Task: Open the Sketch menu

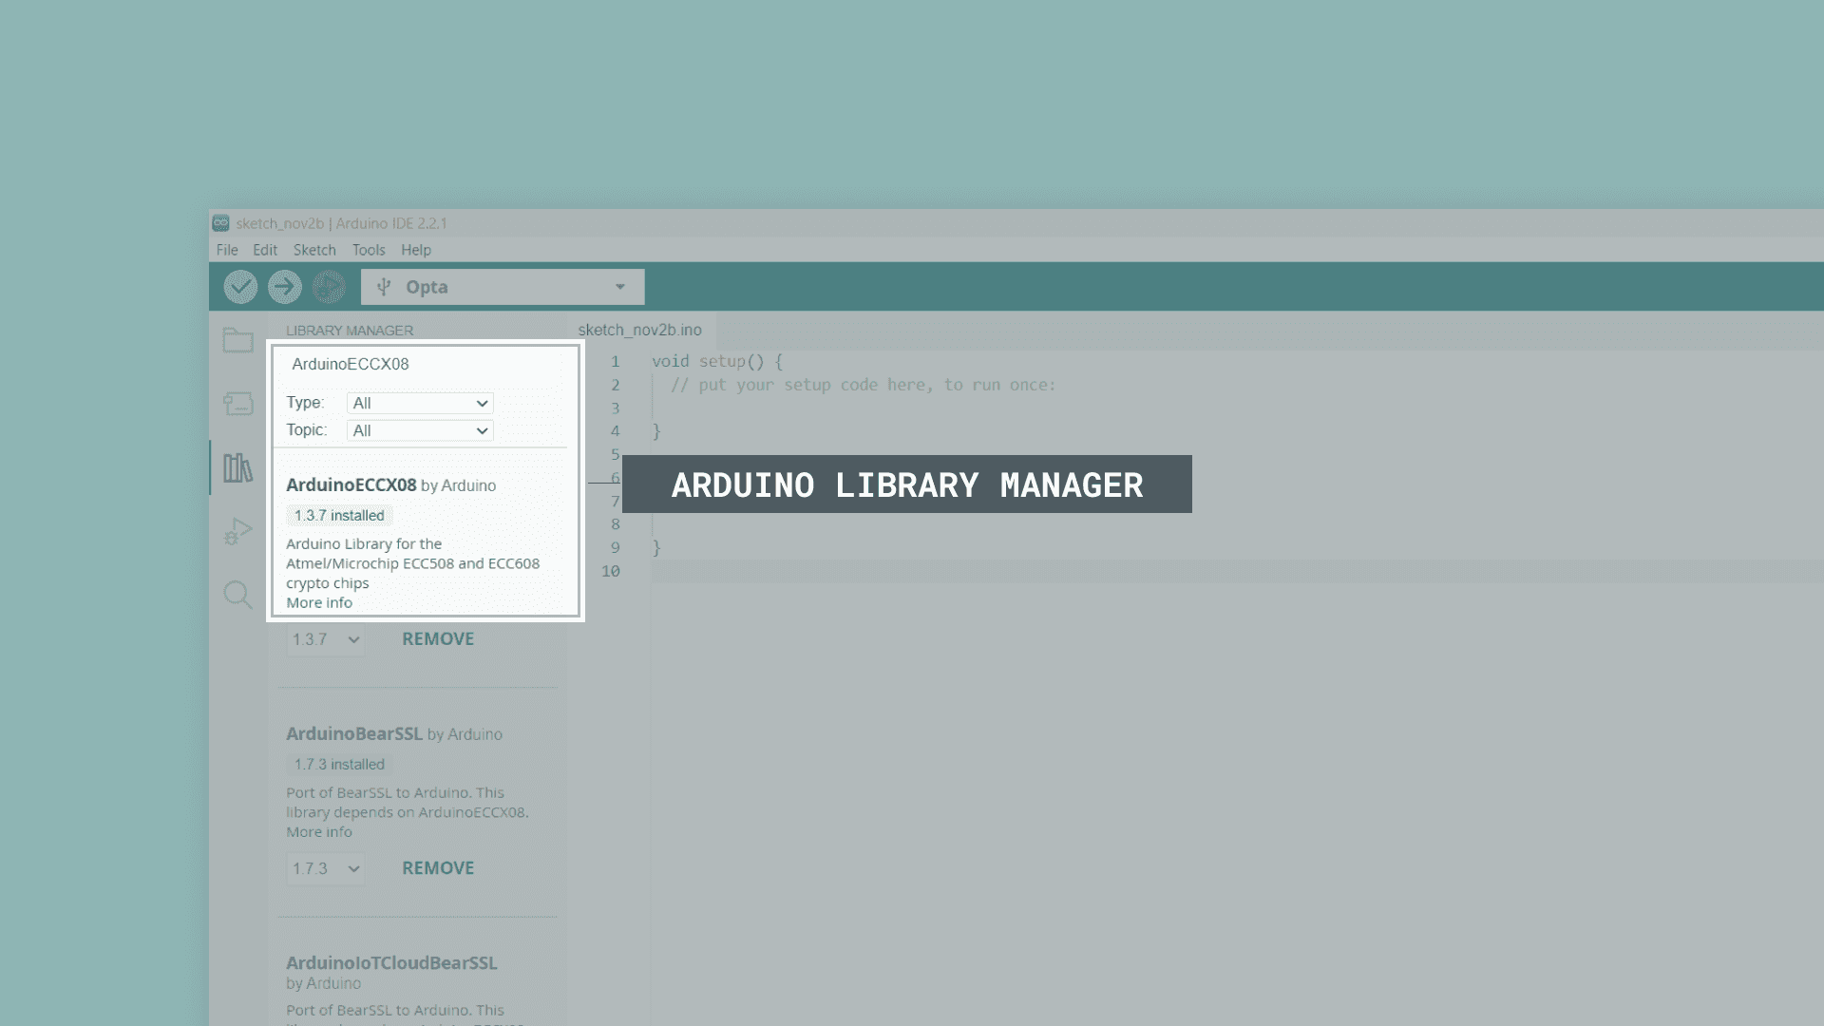Action: point(314,250)
